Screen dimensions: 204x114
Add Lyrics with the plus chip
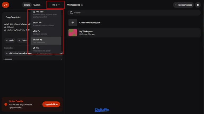pyautogui.click(x=22, y=40)
